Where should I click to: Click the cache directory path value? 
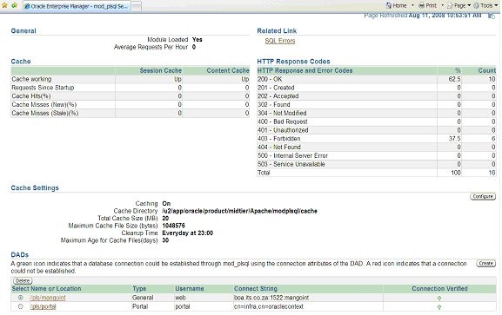point(239,211)
